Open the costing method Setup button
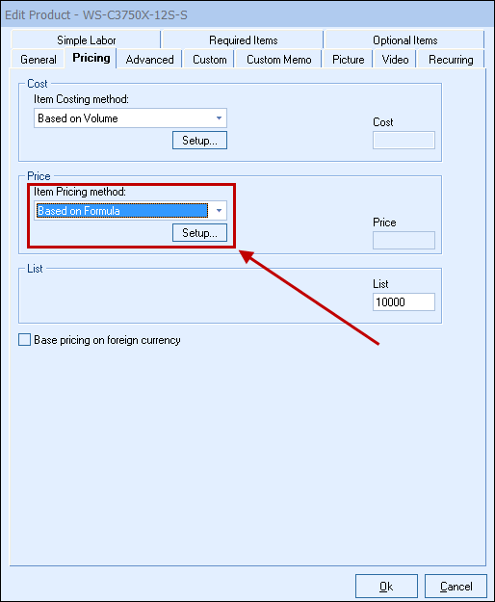The height and width of the screenshot is (602, 495). click(x=199, y=140)
